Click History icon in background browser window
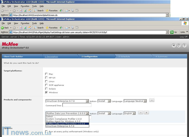This screenshot has height=137, width=189. (61, 11)
